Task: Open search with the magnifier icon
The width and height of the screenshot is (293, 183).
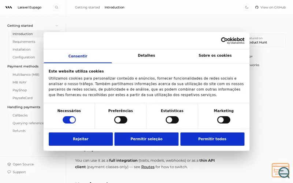Action: click(56, 7)
